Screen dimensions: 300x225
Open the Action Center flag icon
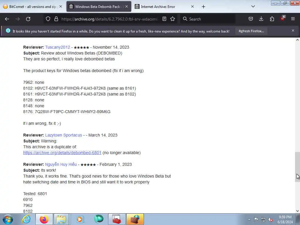pos(256,219)
